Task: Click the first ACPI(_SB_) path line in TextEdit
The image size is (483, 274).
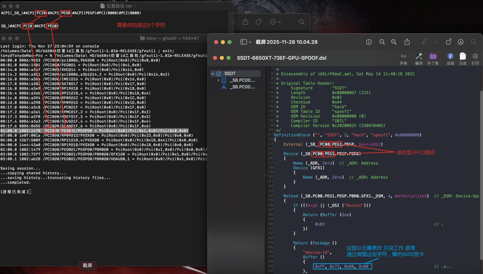Action: (x=71, y=13)
